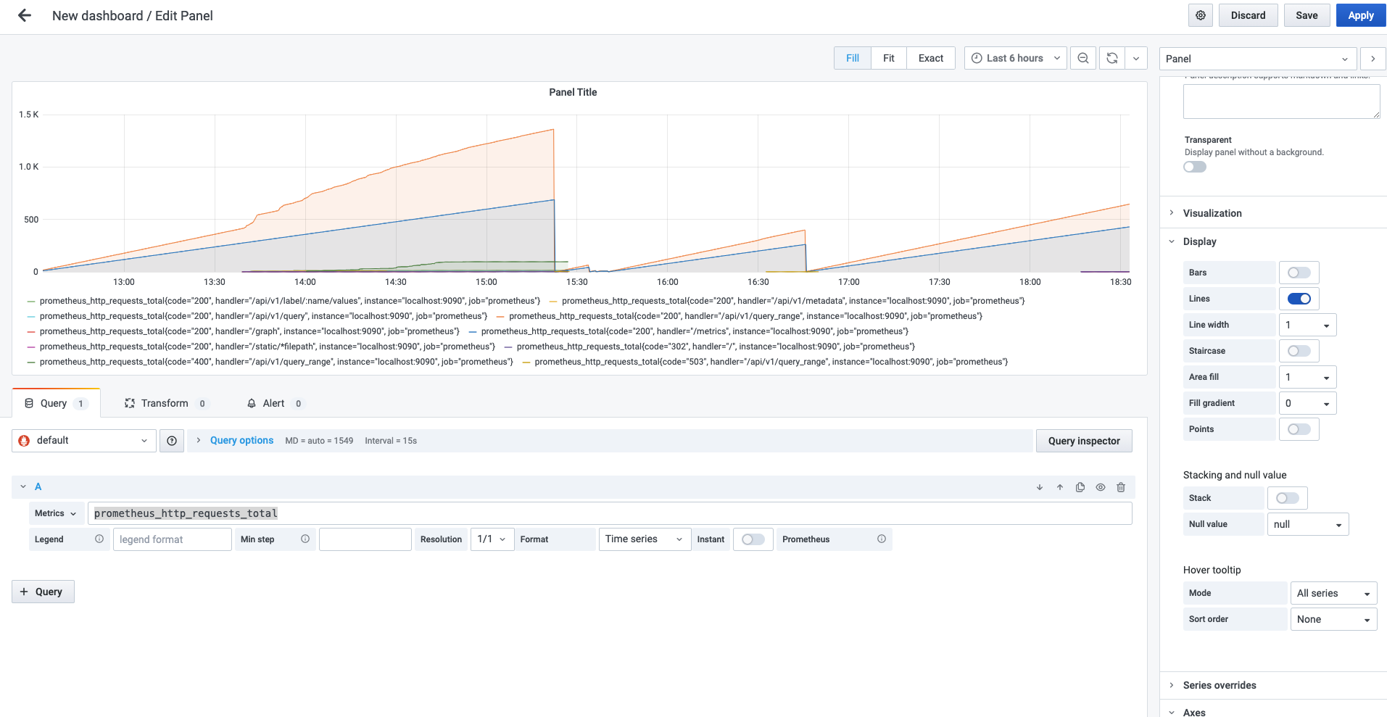Open the Last 6 hours time picker
The image size is (1387, 717).
(1015, 58)
